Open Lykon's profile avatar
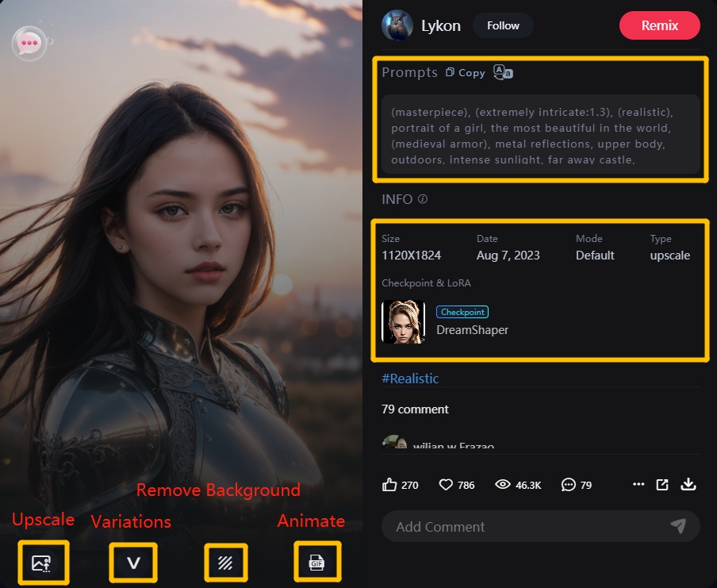Image resolution: width=717 pixels, height=588 pixels. tap(397, 25)
